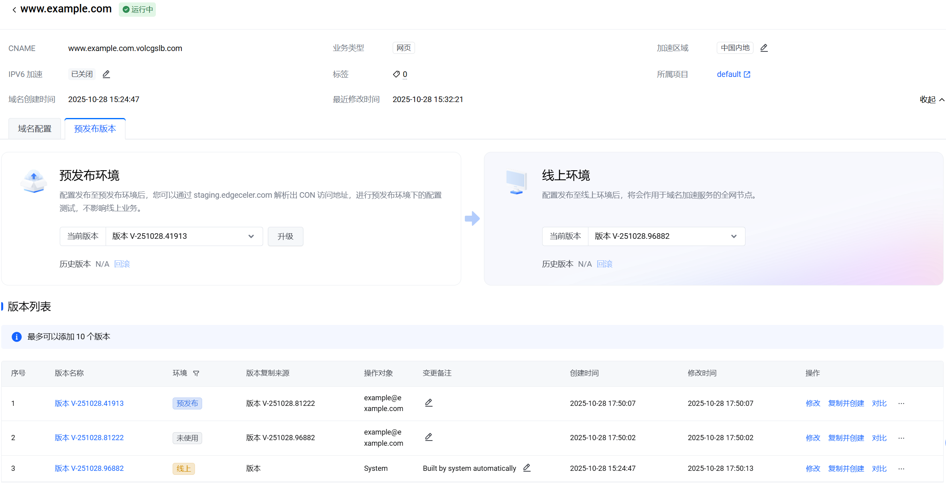The width and height of the screenshot is (946, 484).
Task: Click 对比 for version V-251028.41913
Action: tap(879, 403)
